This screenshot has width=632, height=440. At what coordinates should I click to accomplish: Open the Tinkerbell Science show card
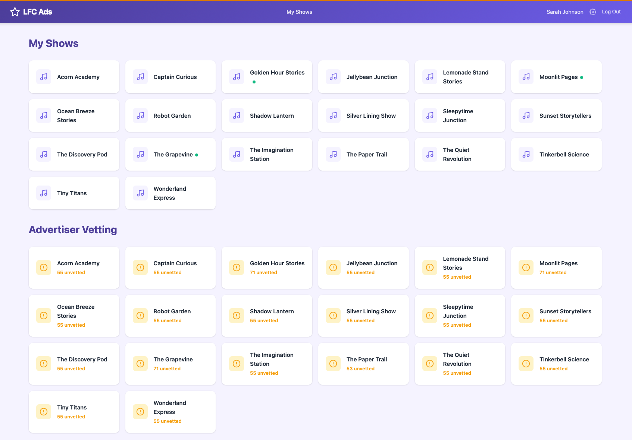[x=556, y=154]
